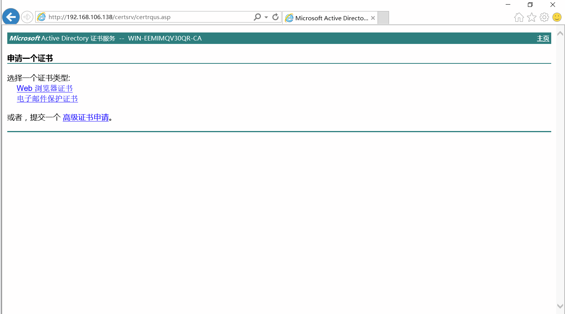The image size is (565, 314).
Task: Click the 申请一个证书 heading text
Action: [x=30, y=58]
